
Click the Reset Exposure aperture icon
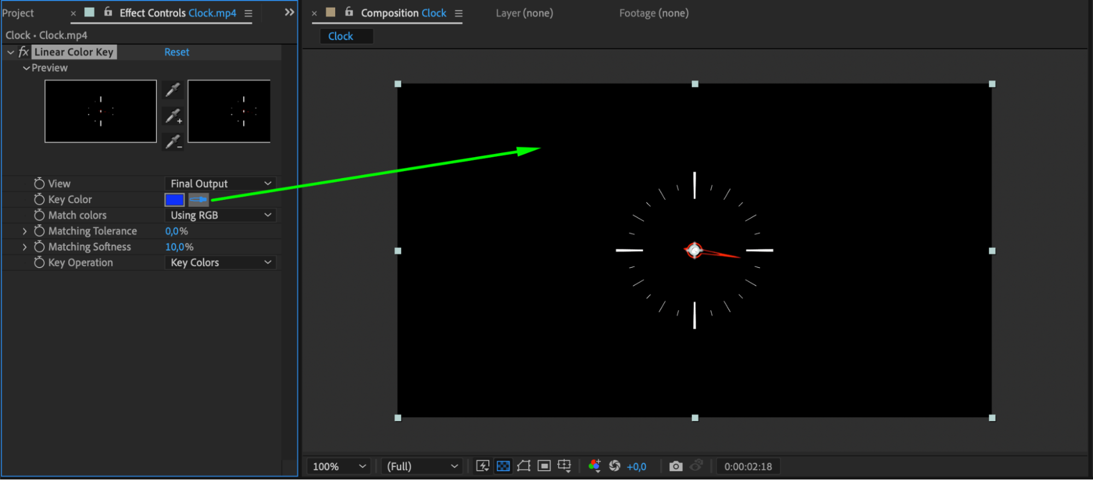(615, 466)
